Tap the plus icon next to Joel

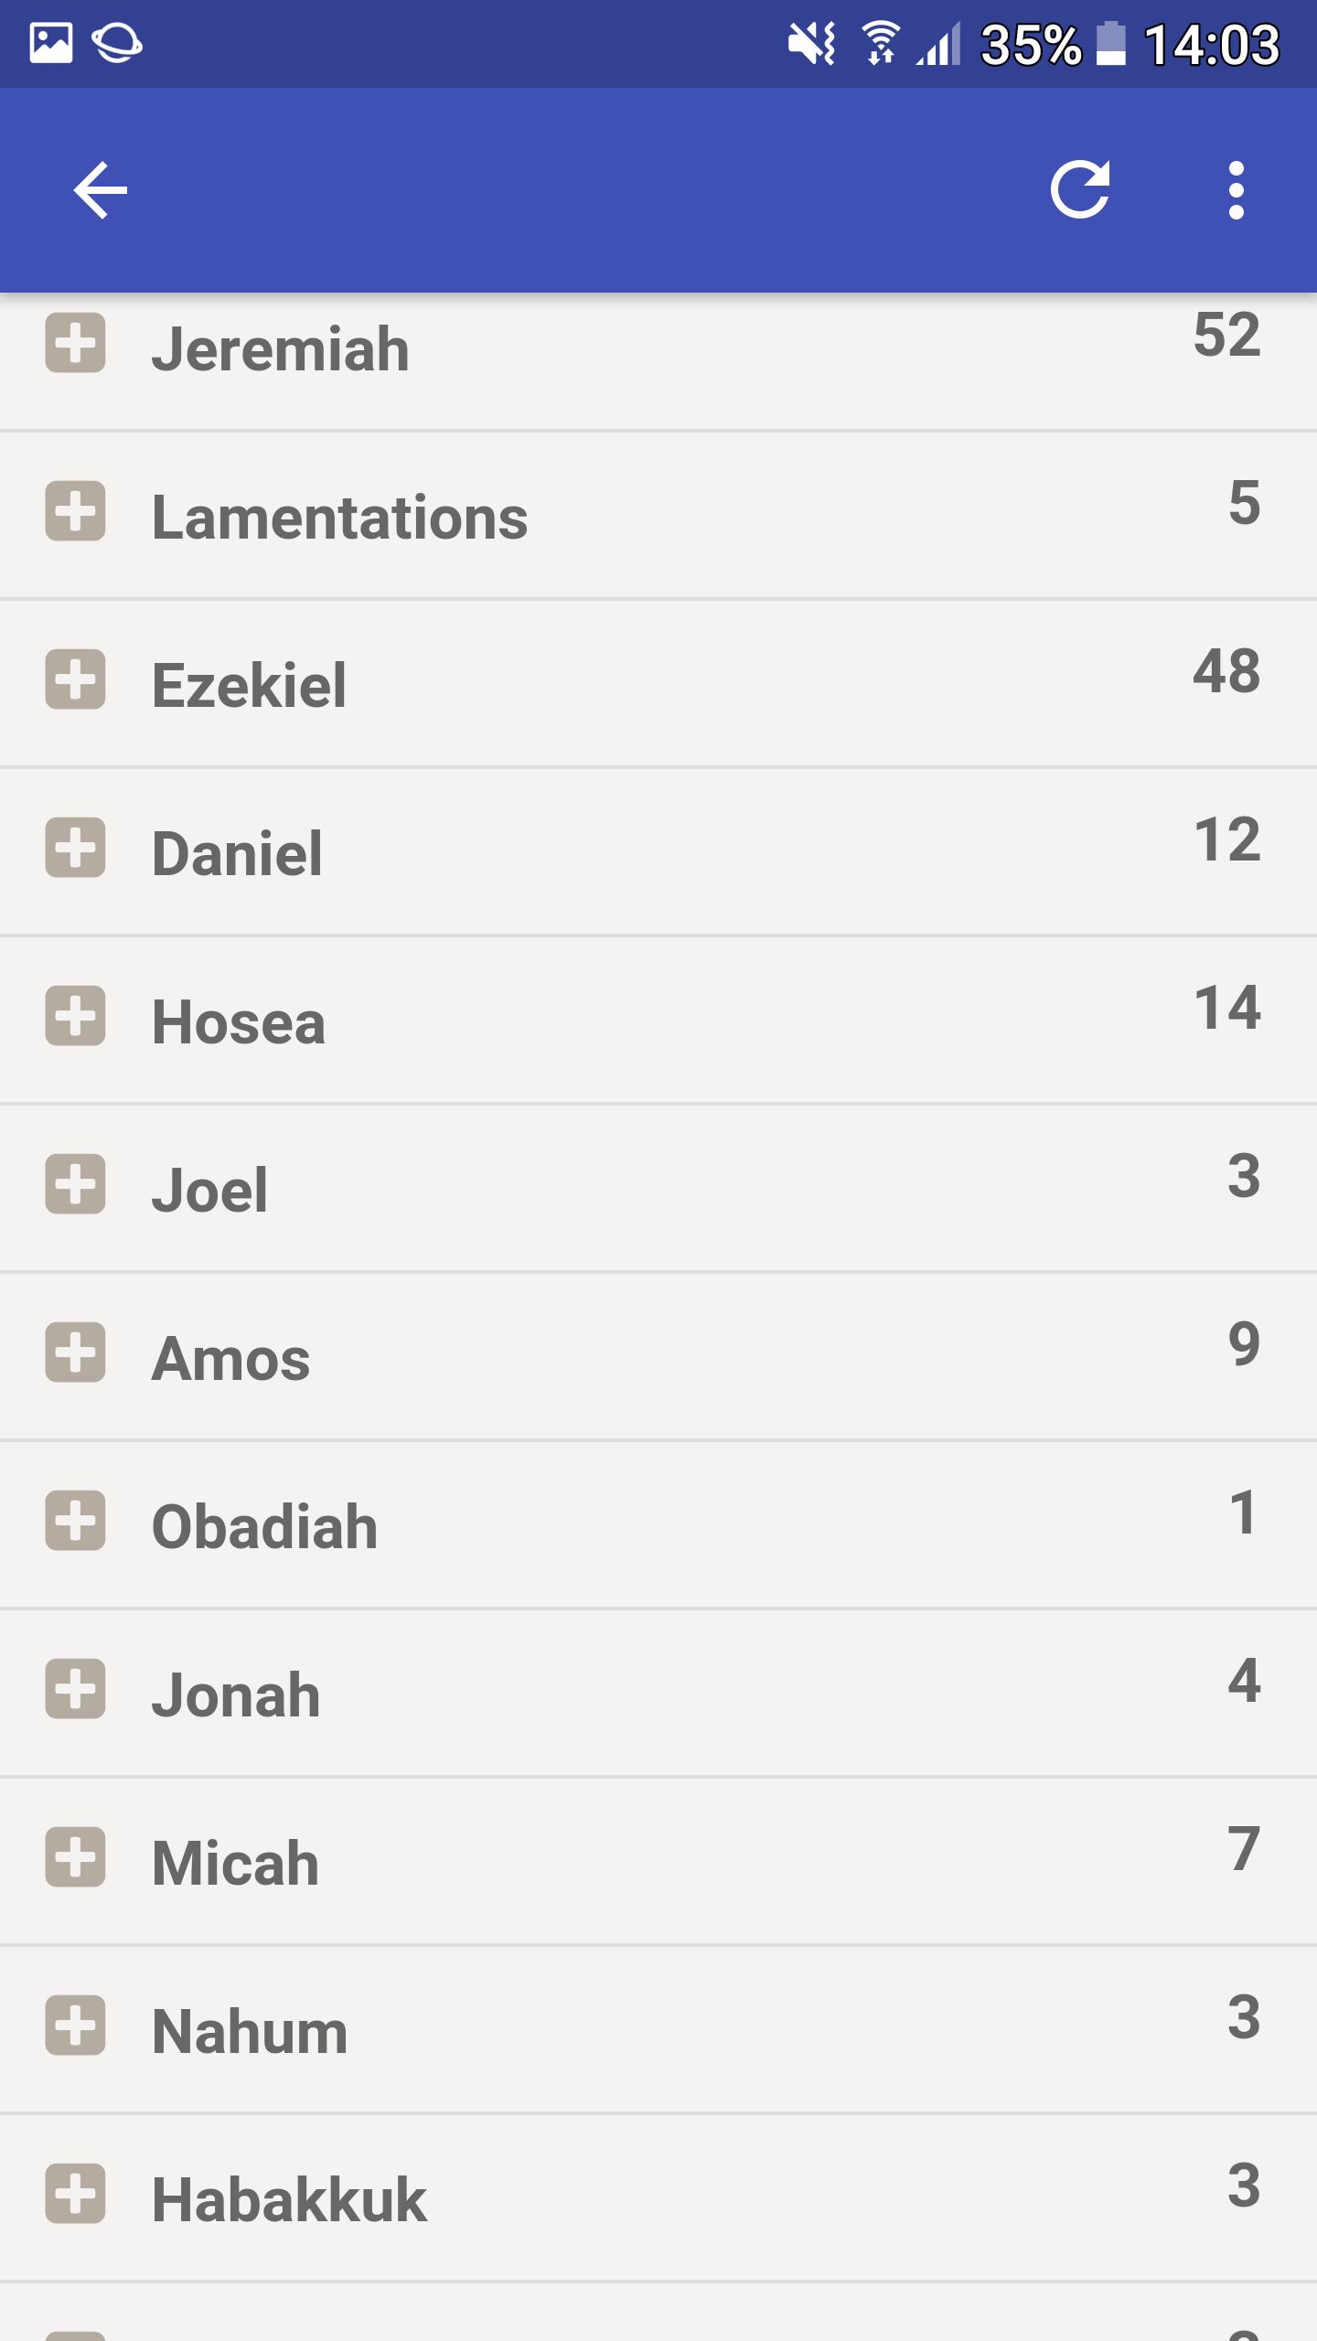[x=75, y=1184]
